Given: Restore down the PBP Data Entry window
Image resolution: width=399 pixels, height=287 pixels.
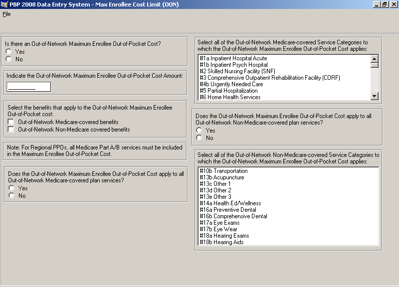Looking at the screenshot, I should pos(384,4).
